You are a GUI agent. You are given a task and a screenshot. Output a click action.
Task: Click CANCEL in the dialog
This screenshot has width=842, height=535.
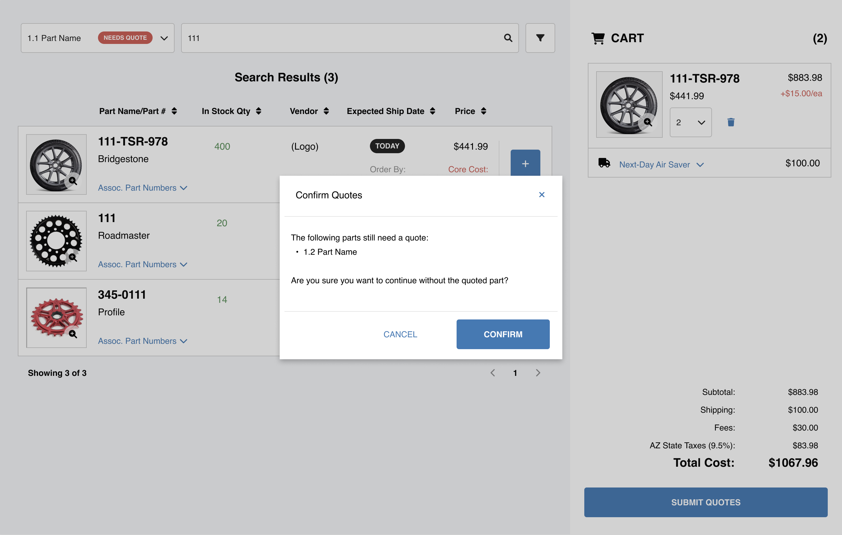(400, 334)
